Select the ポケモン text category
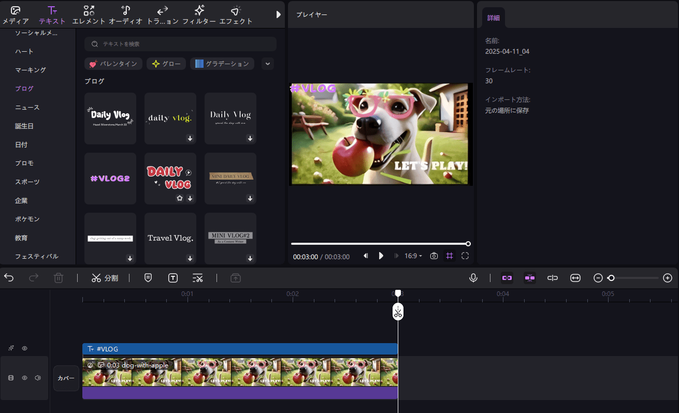 point(27,219)
